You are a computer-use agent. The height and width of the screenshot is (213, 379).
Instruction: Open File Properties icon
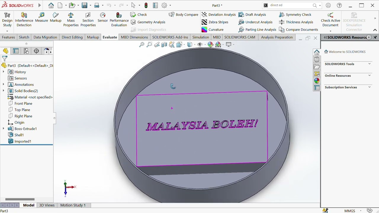click(155, 5)
